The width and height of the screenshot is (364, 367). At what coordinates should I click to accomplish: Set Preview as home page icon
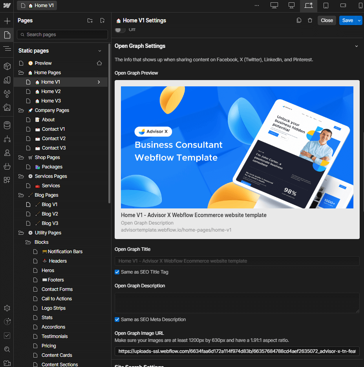pyautogui.click(x=99, y=63)
